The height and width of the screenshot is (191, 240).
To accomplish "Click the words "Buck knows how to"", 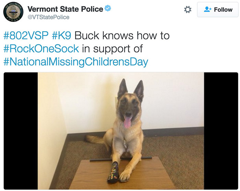I will pyautogui.click(x=122, y=35).
